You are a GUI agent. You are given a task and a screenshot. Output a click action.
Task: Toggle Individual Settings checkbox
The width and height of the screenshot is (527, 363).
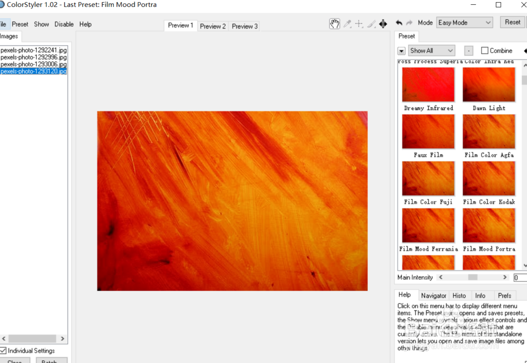click(3, 350)
